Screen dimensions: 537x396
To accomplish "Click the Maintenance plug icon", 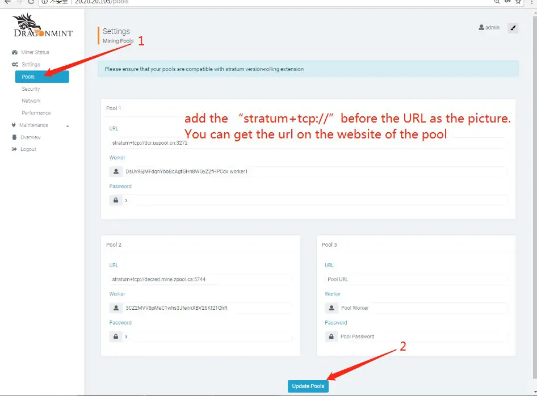I will [14, 125].
